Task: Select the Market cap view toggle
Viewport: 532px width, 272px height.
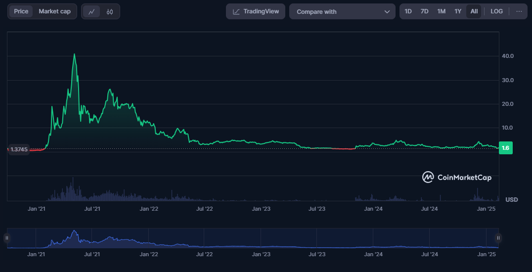Action: coord(54,11)
